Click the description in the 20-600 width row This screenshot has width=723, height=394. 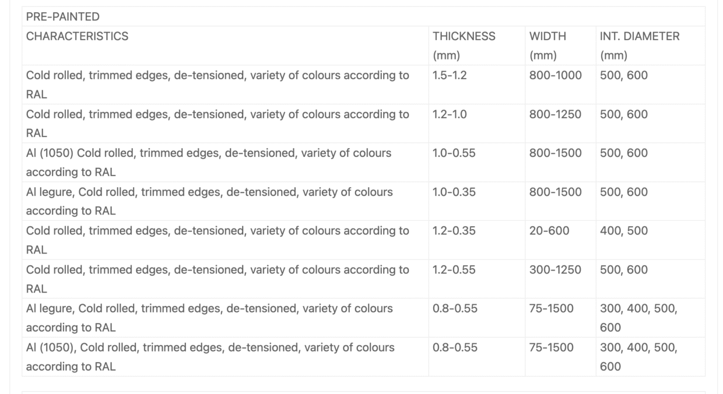coord(217,240)
